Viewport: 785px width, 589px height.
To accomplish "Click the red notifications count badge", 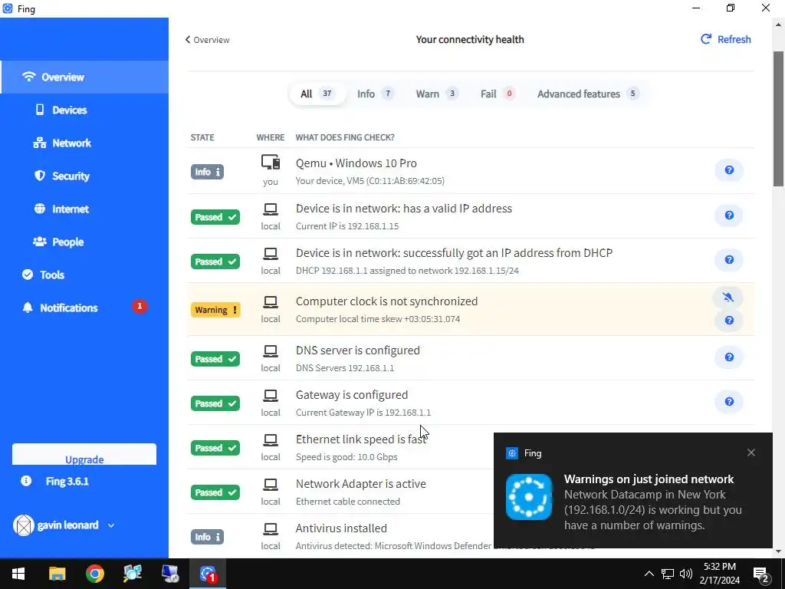I will pyautogui.click(x=140, y=306).
